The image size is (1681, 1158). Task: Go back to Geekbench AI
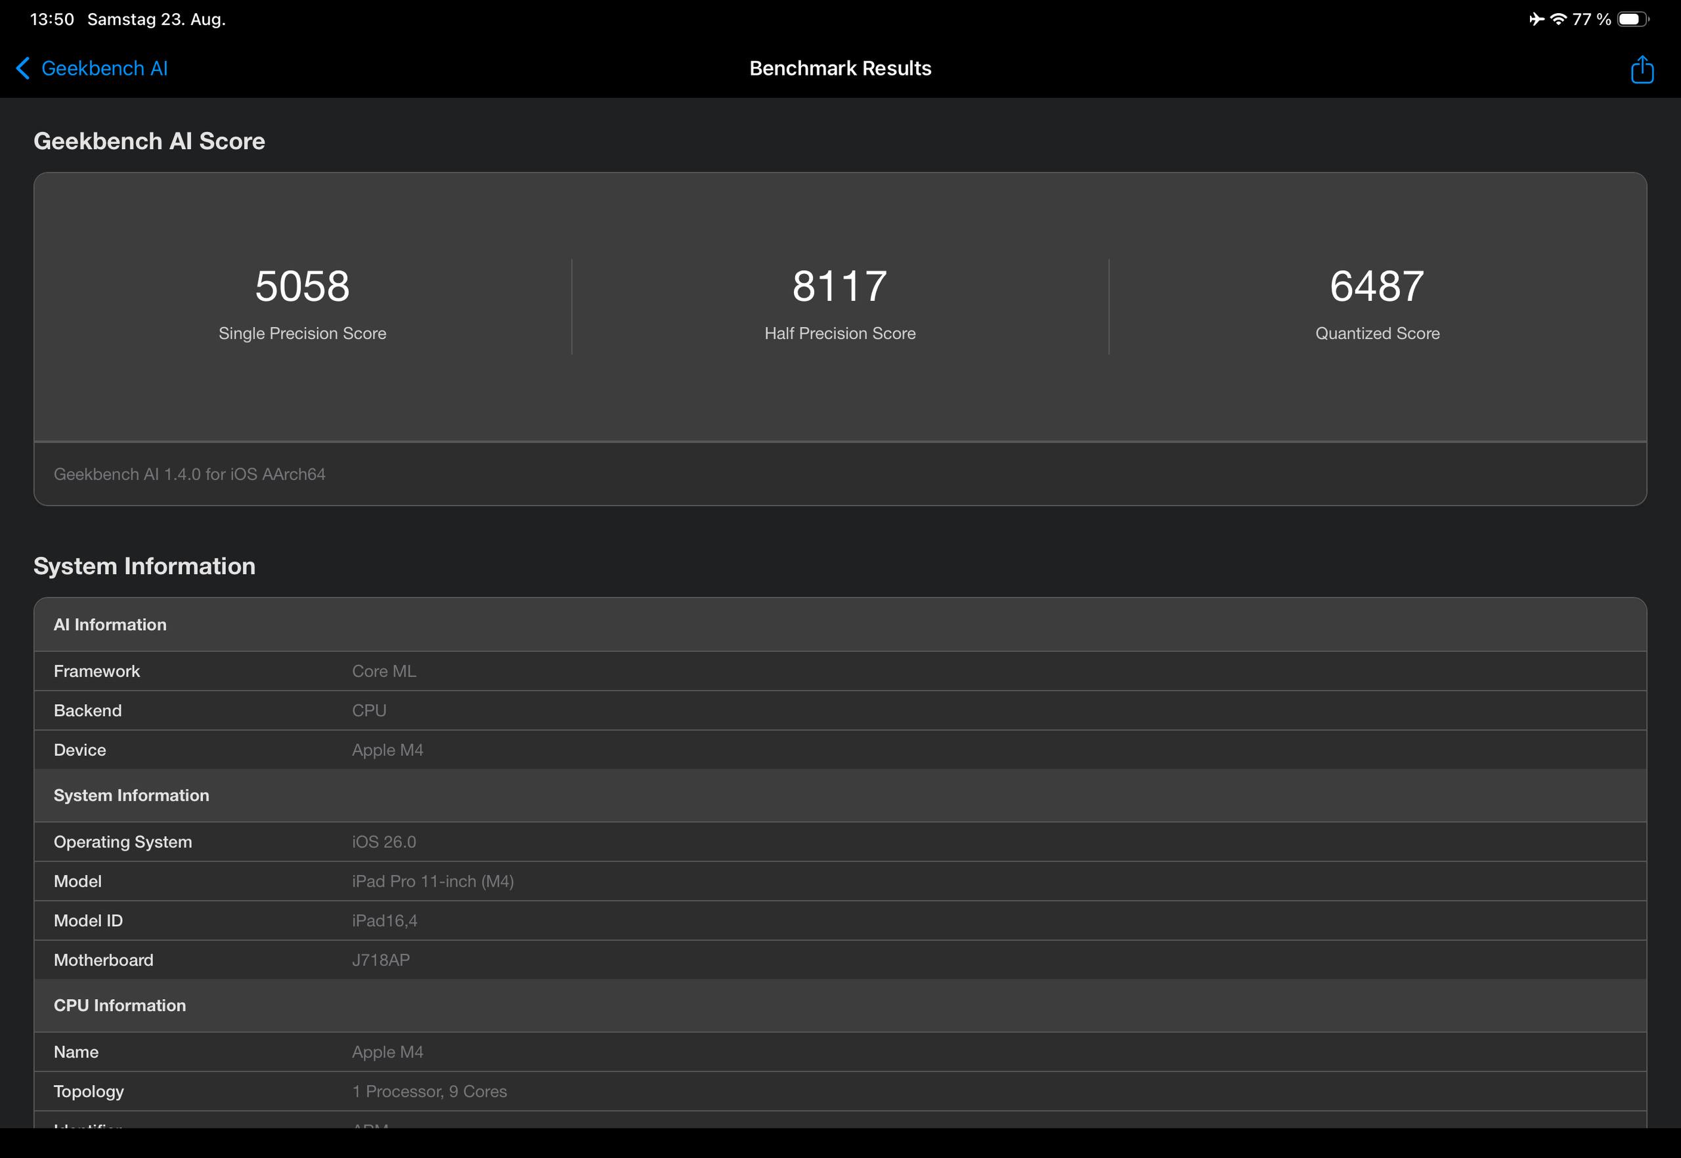pos(104,68)
